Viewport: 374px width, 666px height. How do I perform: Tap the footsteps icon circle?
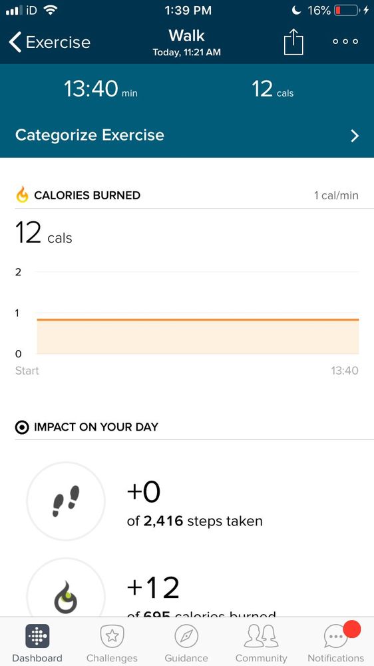point(66,501)
